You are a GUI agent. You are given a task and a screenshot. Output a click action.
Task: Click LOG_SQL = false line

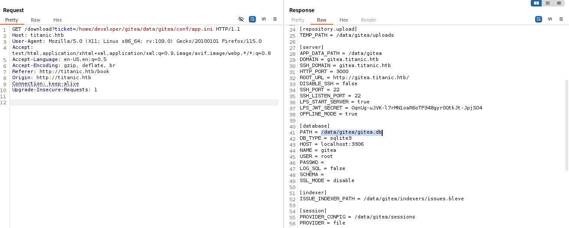(x=322, y=168)
